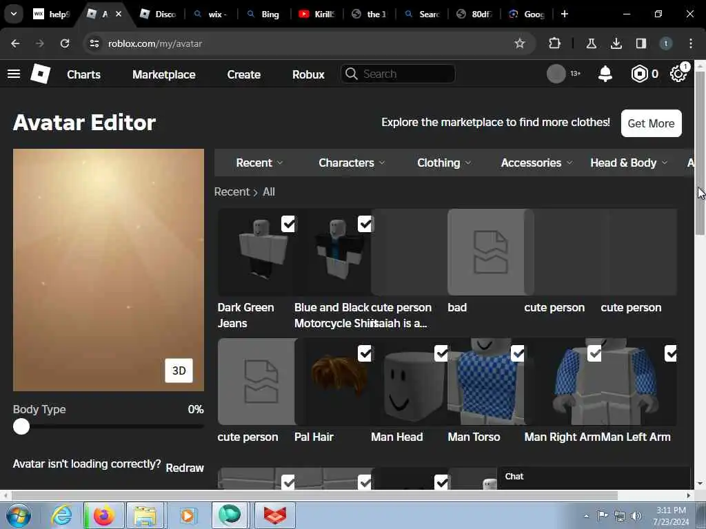The image size is (706, 529).
Task: Open the settings gear icon
Action: (678, 74)
